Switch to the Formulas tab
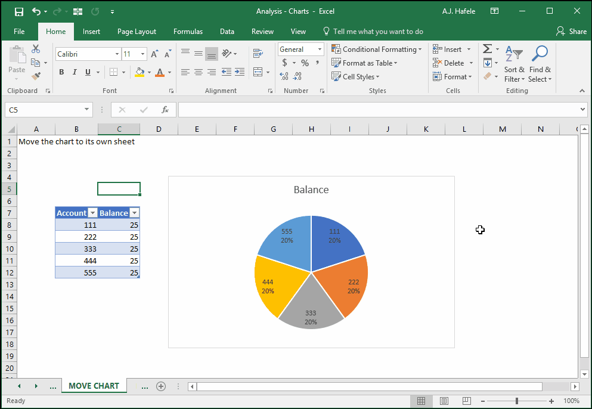 pos(188,32)
